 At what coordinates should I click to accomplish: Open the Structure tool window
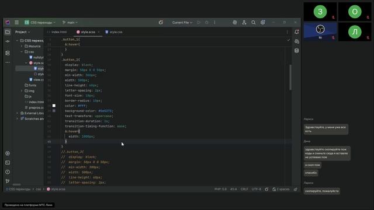[x=8, y=53]
